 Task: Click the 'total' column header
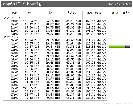tap(72, 13)
